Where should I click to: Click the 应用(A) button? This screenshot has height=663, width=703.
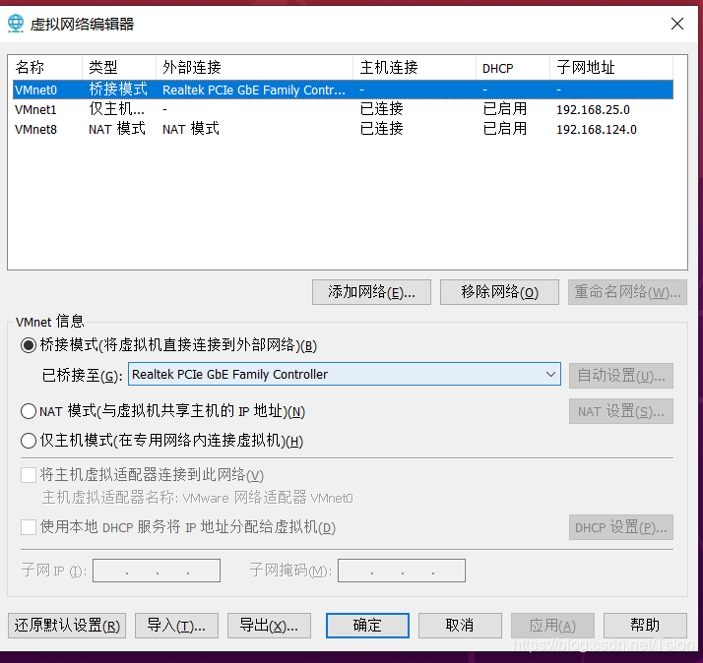tap(552, 626)
